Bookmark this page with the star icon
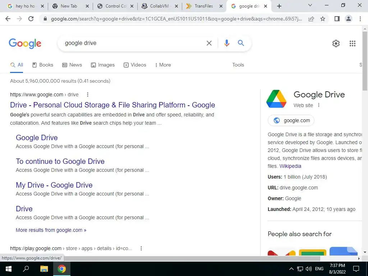 coord(323,19)
